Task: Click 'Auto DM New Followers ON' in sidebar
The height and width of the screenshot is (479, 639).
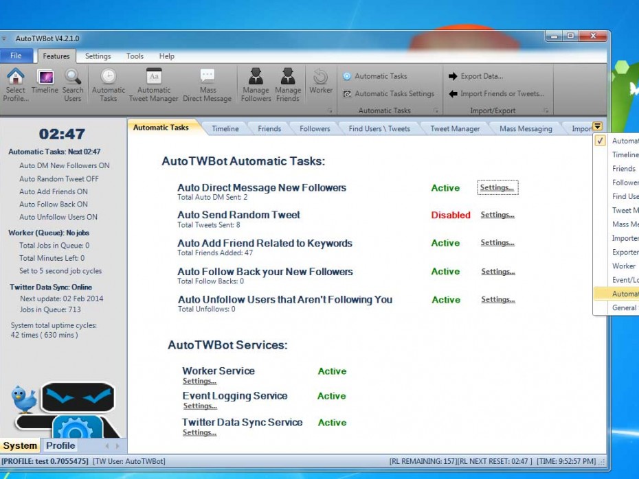Action: (65, 165)
